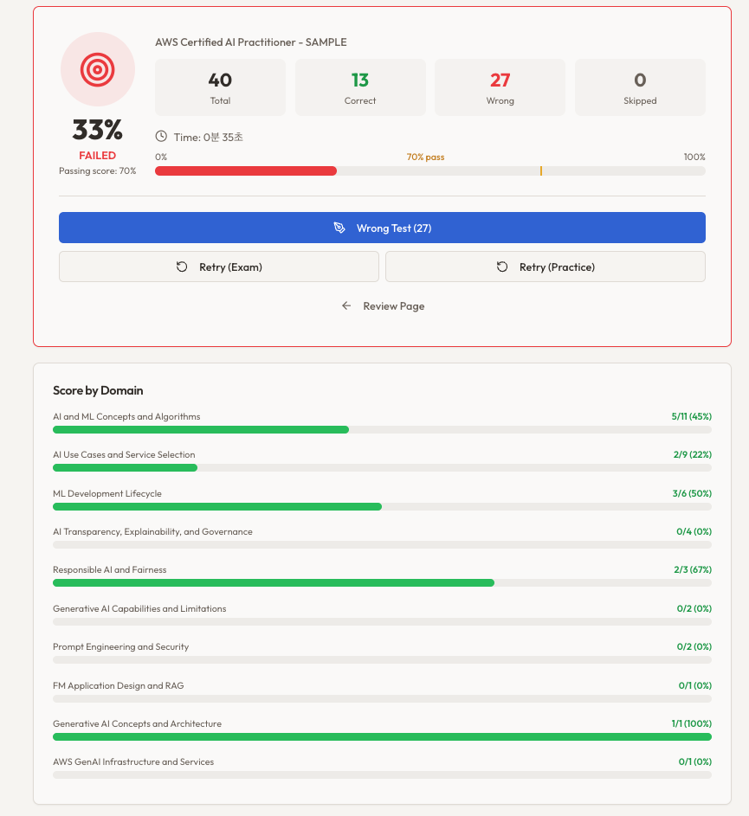Click the '2/3 (67%)' score
Viewport: 749px width, 816px height.
coord(693,570)
